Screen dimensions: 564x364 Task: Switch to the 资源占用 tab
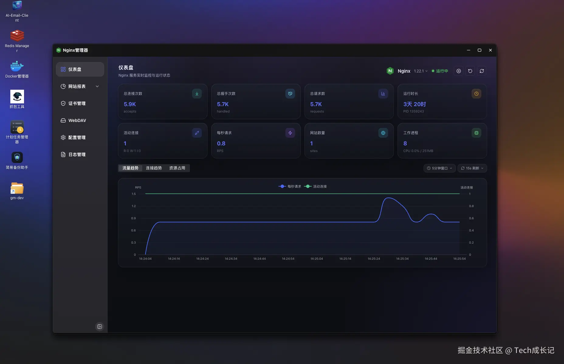click(x=177, y=168)
